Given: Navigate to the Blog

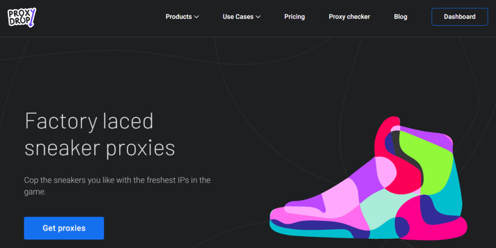Looking at the screenshot, I should click(x=401, y=16).
